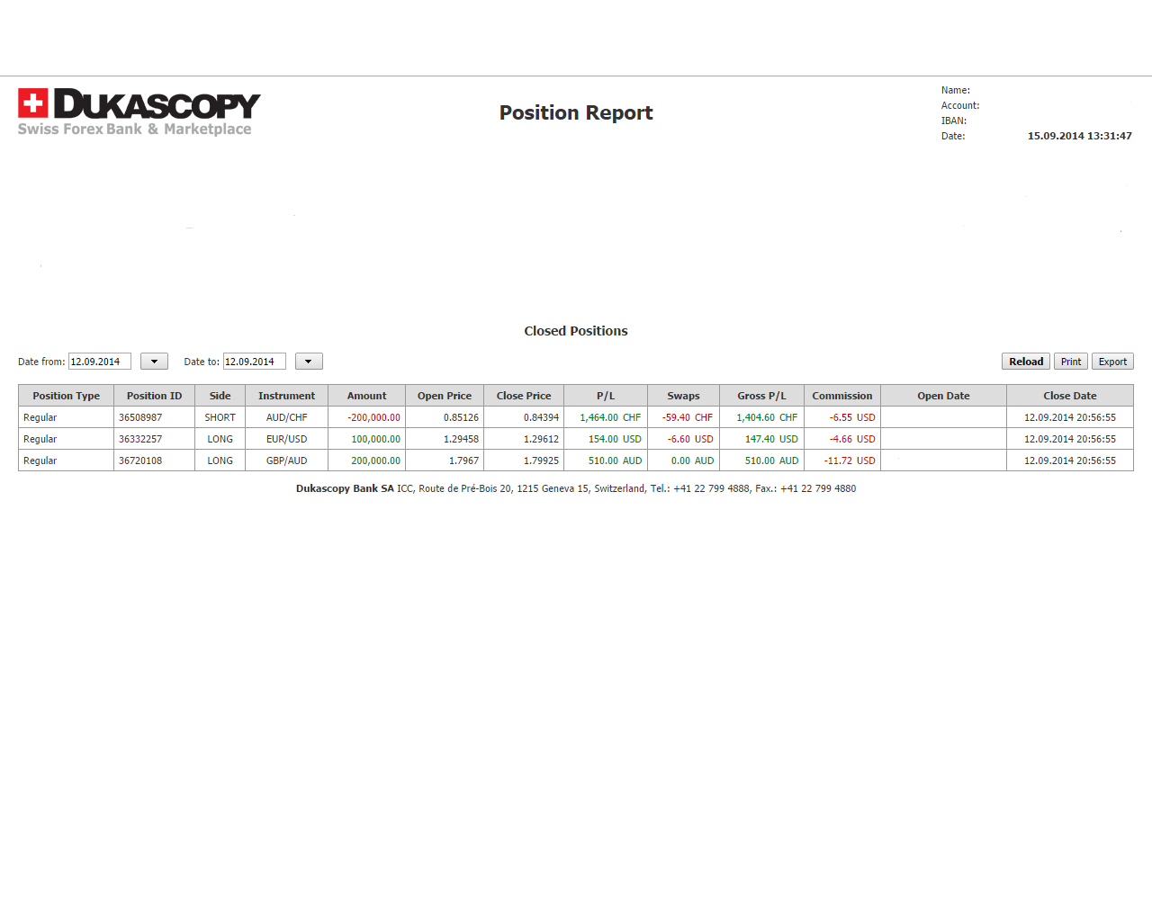Click the Amount column header
This screenshot has height=921, width=1152.
[366, 396]
